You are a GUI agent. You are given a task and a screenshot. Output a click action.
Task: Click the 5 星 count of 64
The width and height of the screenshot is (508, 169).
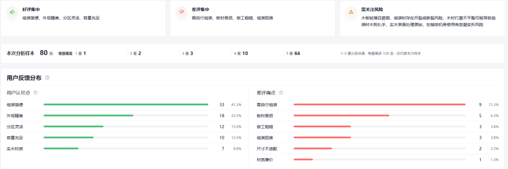293,53
